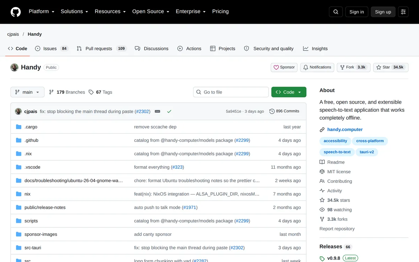Open the Projects tab
This screenshot has height=262, width=419.
[223, 49]
